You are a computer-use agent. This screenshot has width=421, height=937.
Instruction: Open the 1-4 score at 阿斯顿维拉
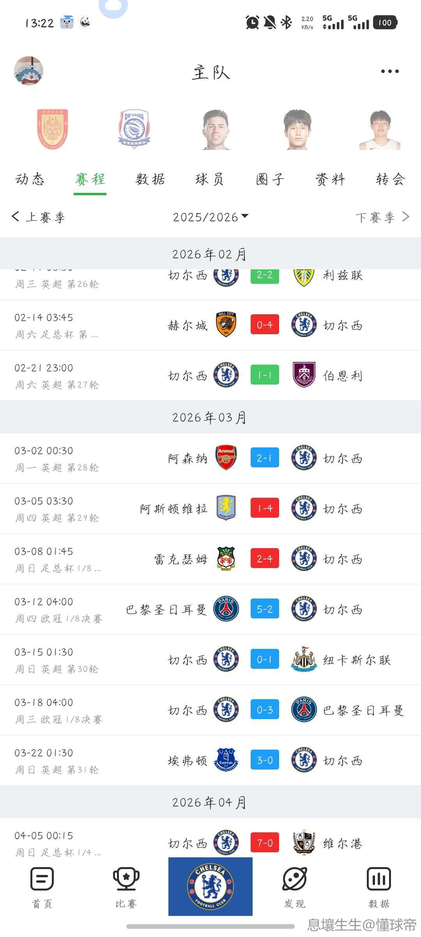[x=265, y=508]
